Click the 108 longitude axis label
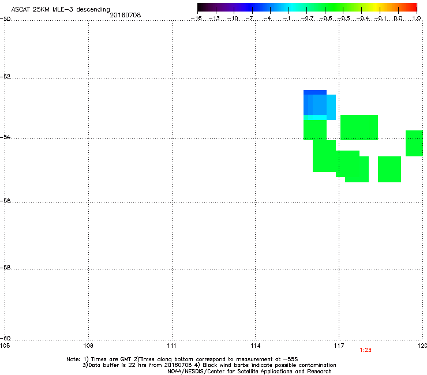This screenshot has height=375, width=427. [88, 346]
